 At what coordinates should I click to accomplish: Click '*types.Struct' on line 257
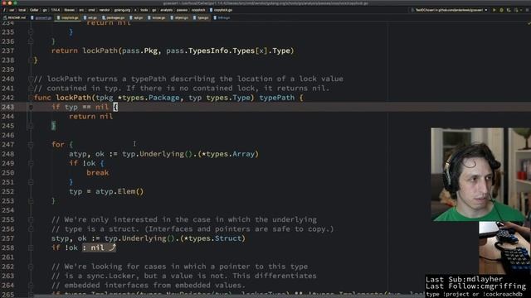tap(212, 238)
